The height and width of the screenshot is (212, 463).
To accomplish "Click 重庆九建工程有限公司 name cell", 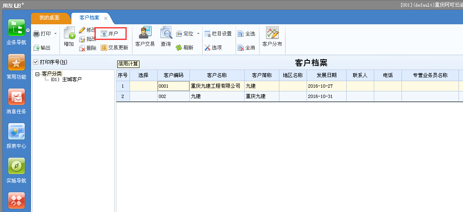I will click(217, 86).
